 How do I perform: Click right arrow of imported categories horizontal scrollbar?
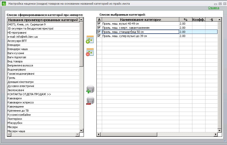click(77, 134)
